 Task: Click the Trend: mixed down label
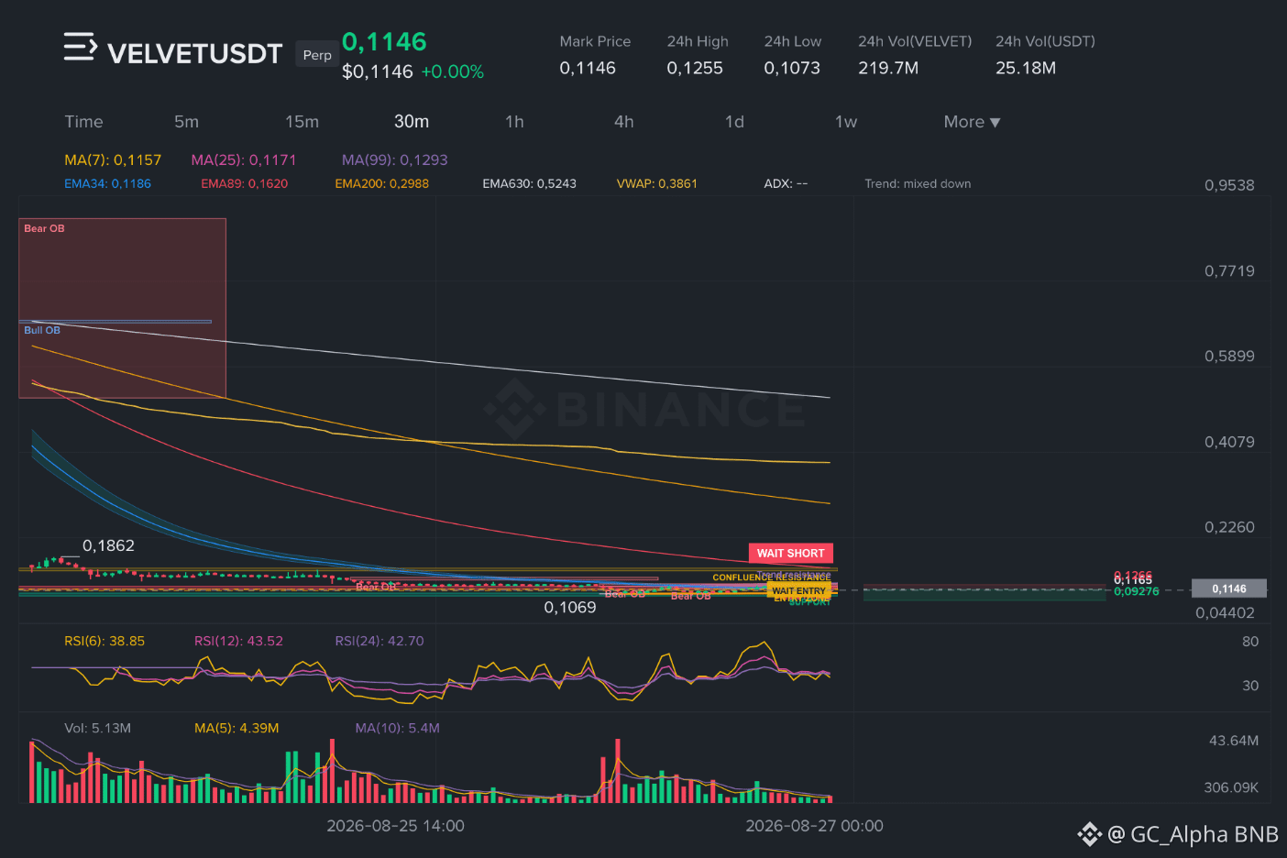click(918, 183)
